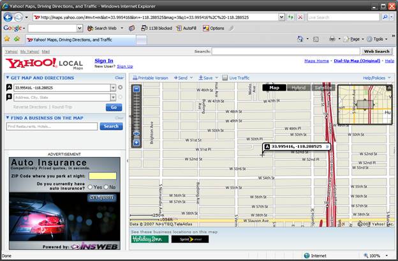Screen dimensions: 398x261
Task: Expand the Help/Policies dropdown
Action: click(377, 78)
